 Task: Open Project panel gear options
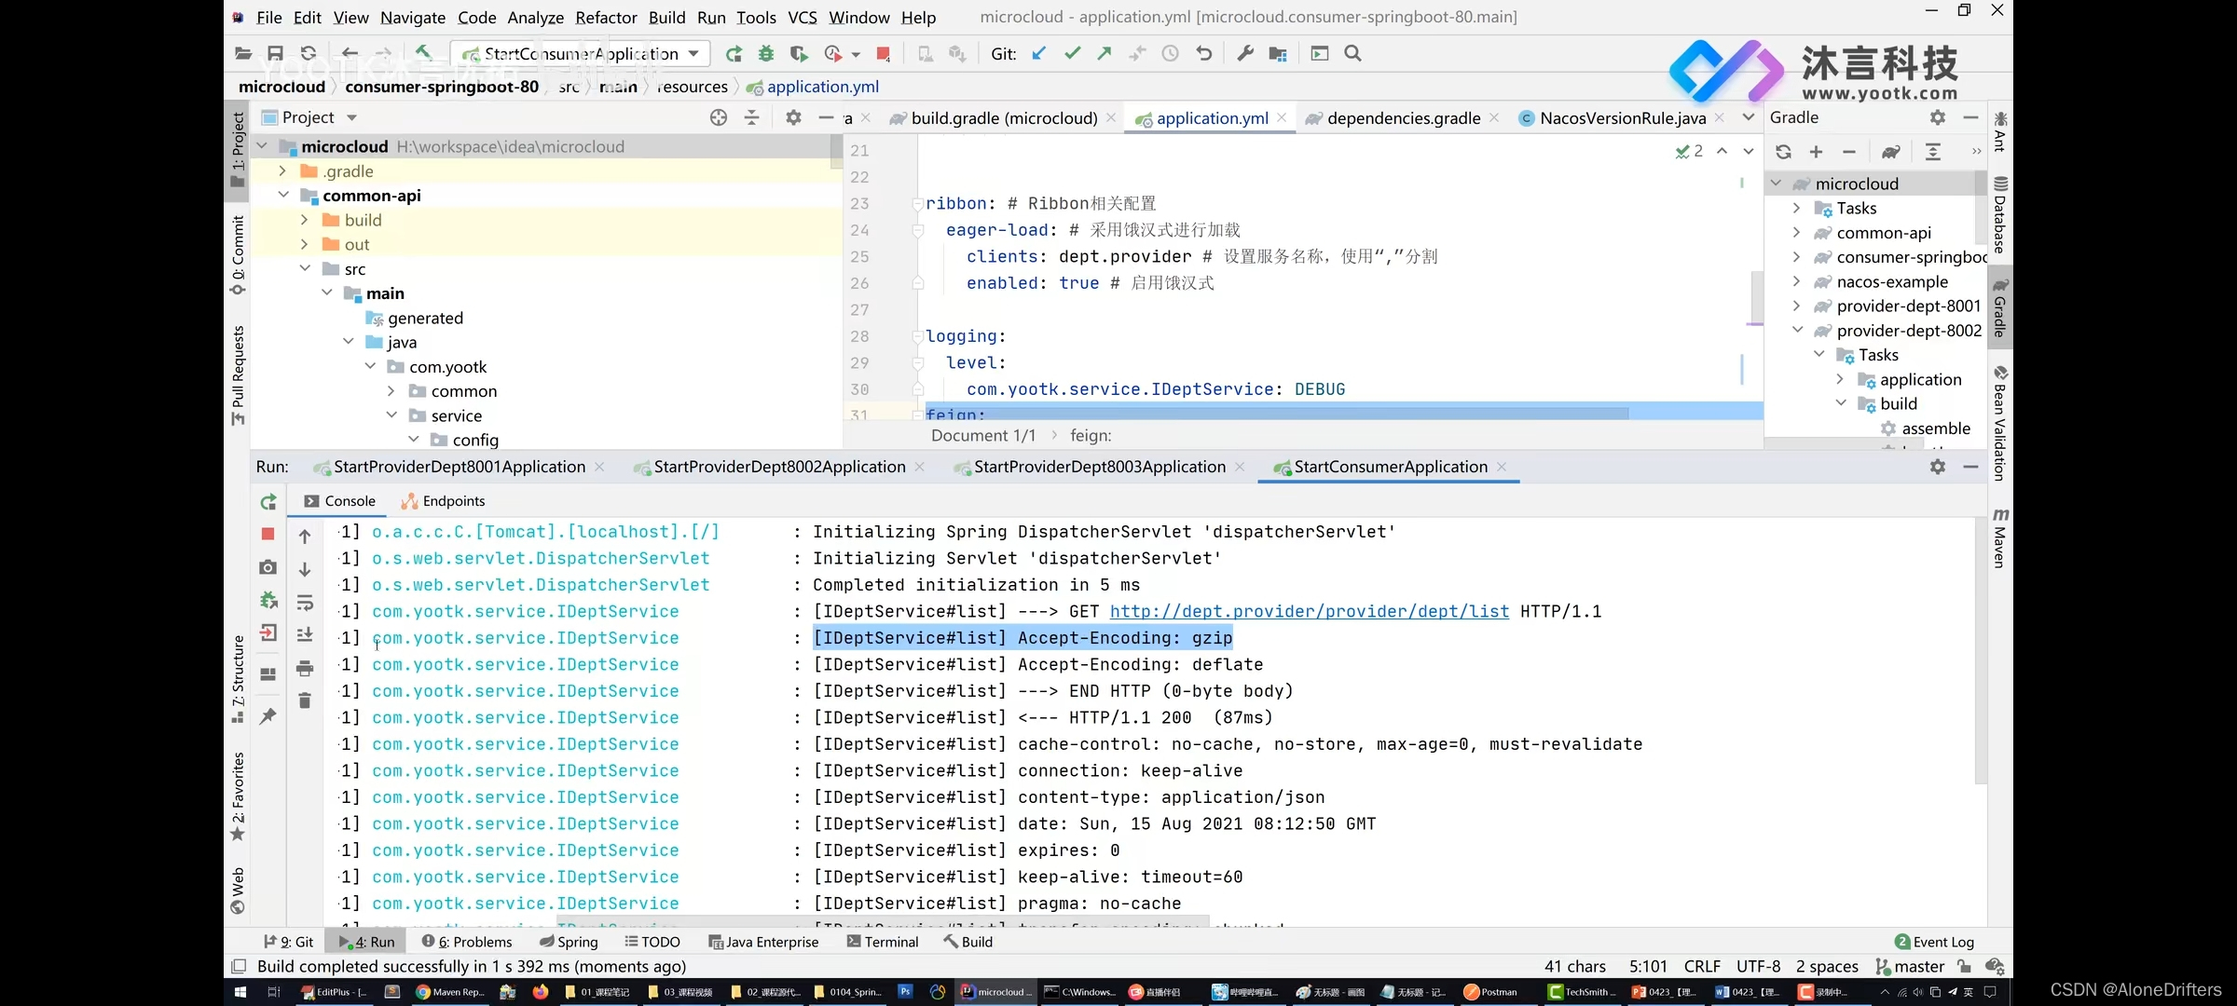[793, 117]
